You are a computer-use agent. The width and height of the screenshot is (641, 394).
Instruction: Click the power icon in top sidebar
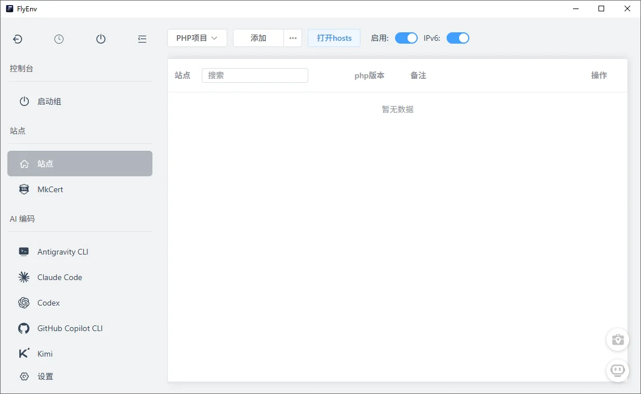pyautogui.click(x=100, y=39)
